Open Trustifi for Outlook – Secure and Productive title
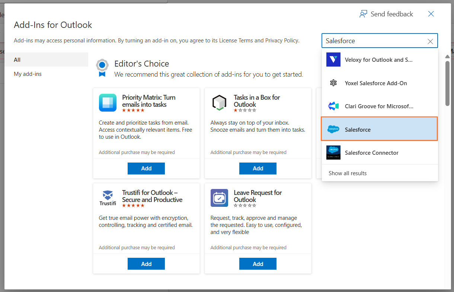The height and width of the screenshot is (292, 454). click(x=152, y=196)
